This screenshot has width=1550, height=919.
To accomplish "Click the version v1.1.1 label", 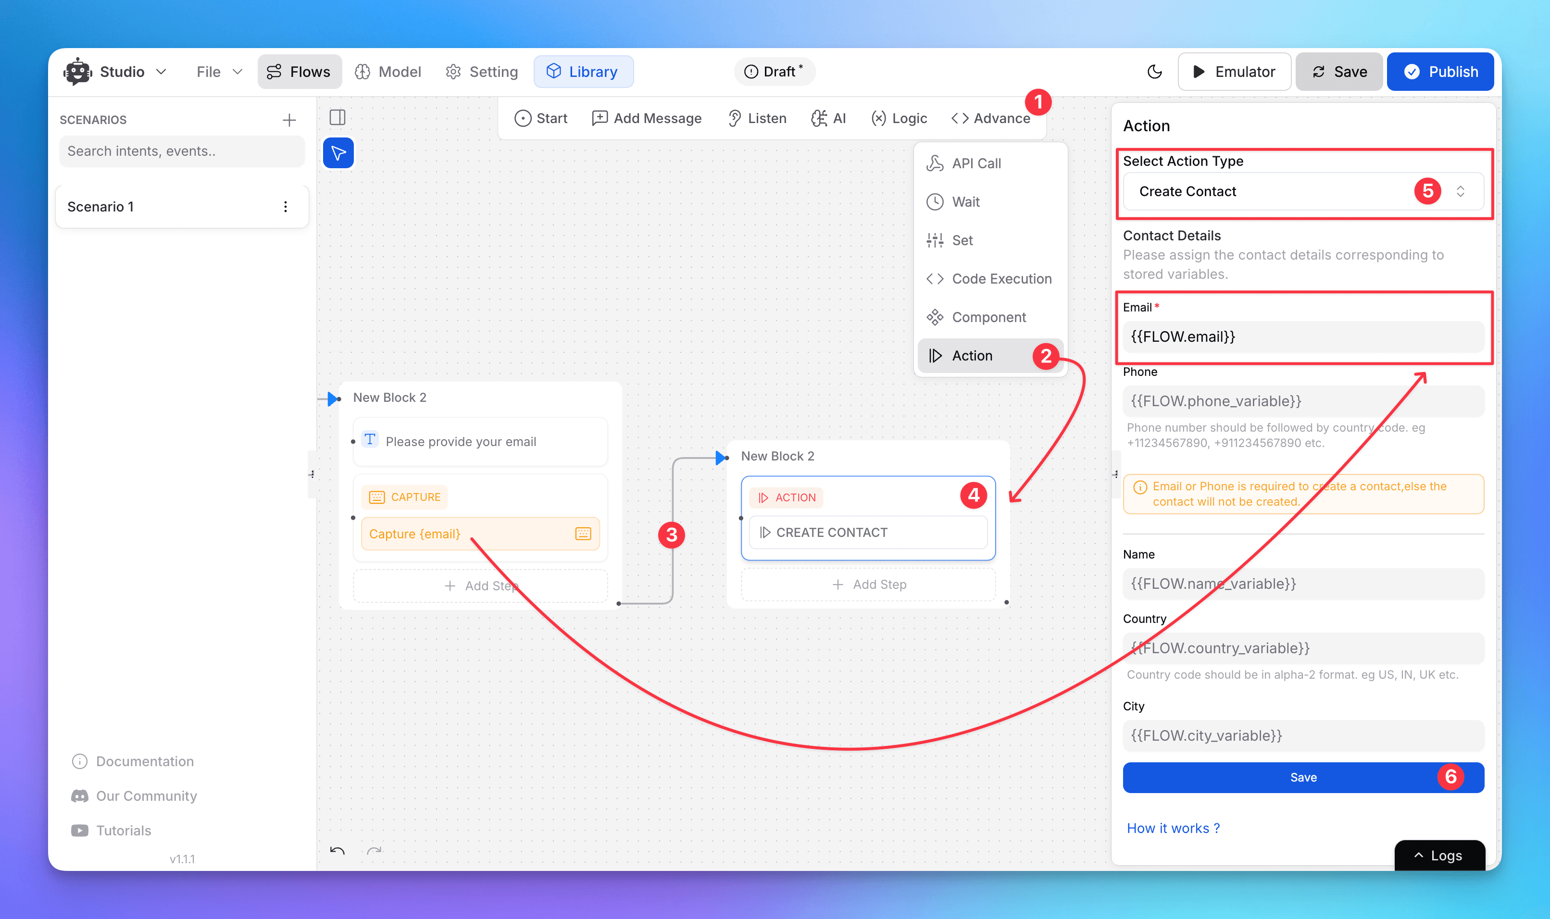I will [182, 859].
